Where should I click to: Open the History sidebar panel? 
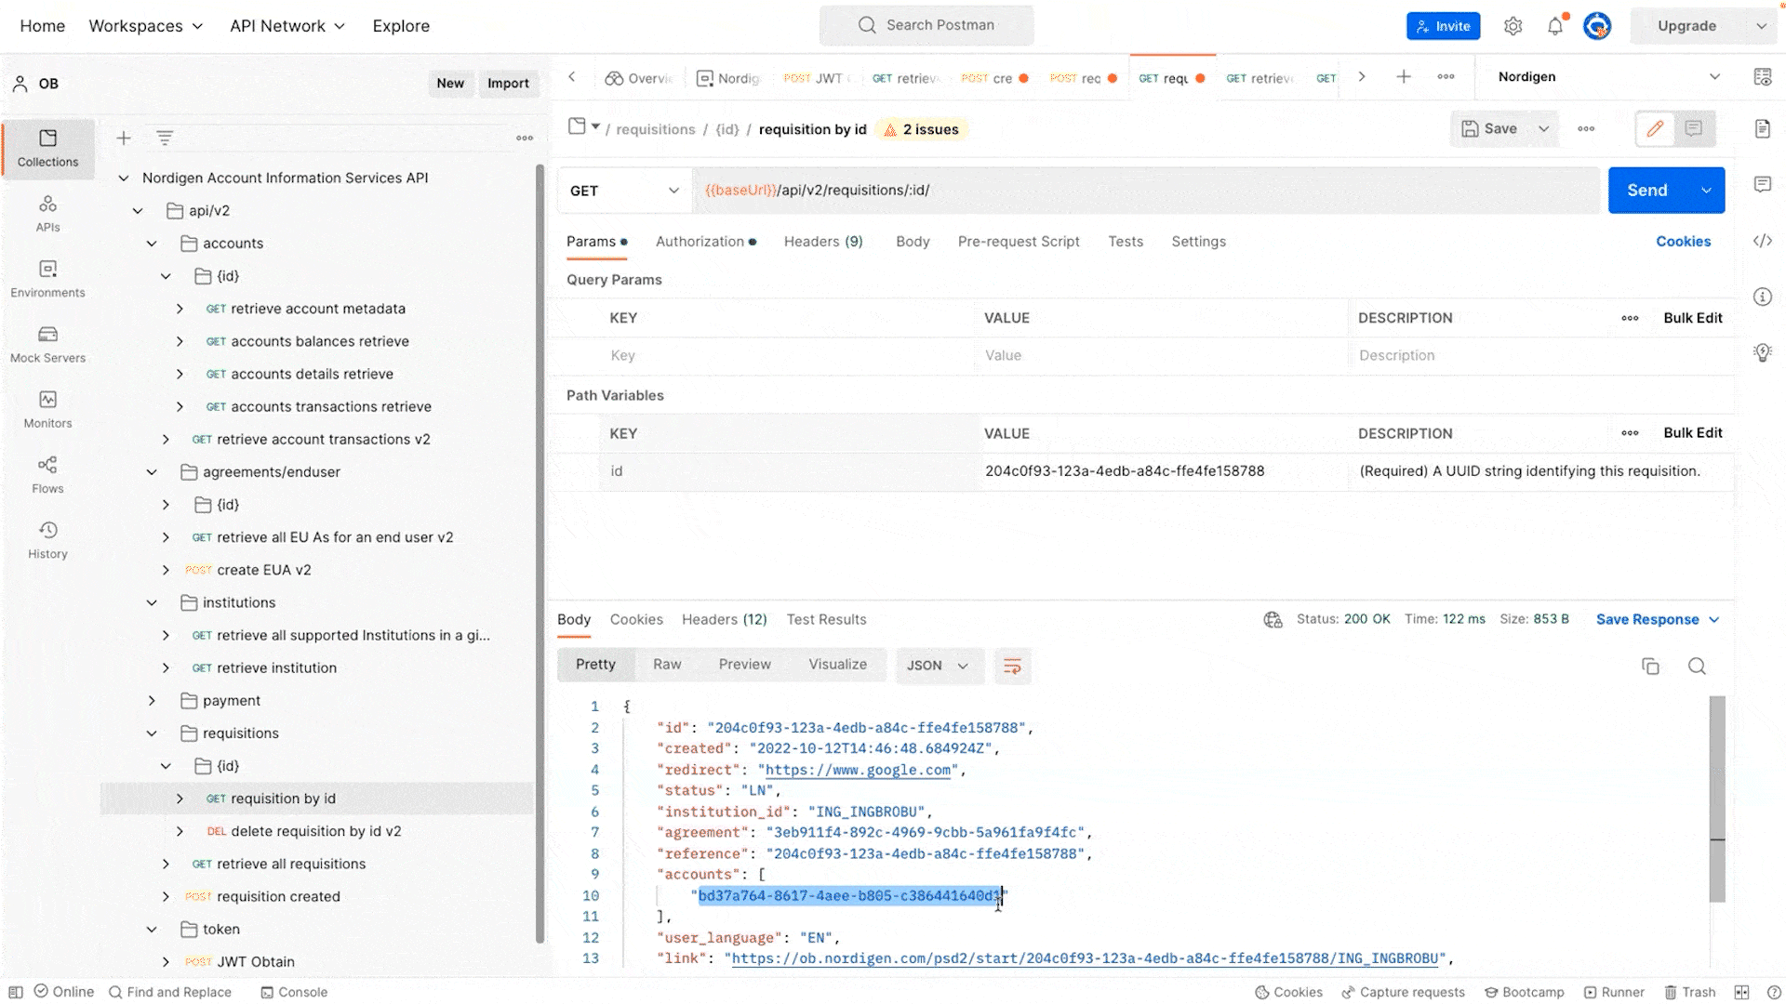click(x=47, y=540)
